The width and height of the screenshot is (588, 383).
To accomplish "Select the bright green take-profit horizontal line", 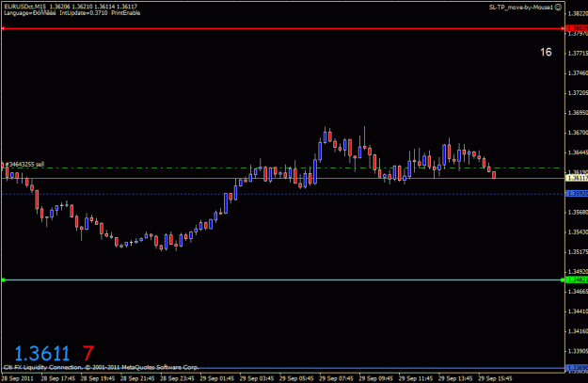I will [283, 279].
